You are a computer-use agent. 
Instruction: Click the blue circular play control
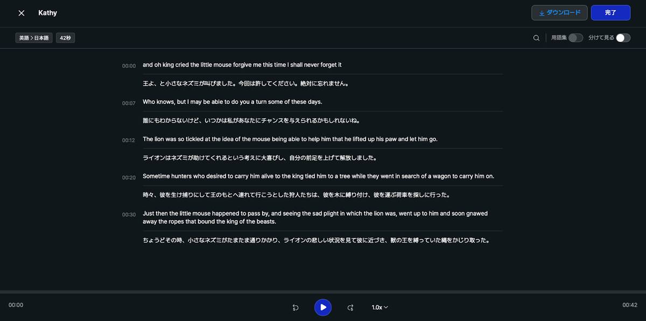point(323,307)
